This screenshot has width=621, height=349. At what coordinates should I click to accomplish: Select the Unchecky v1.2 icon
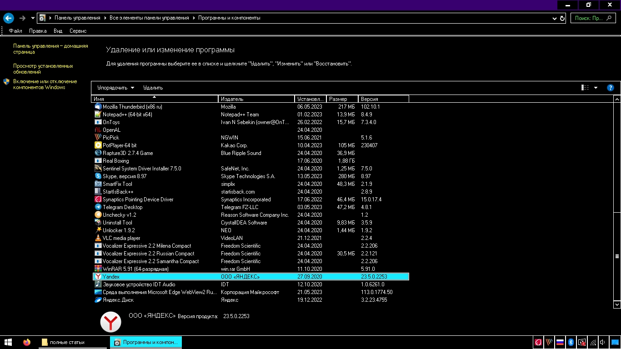click(x=98, y=215)
